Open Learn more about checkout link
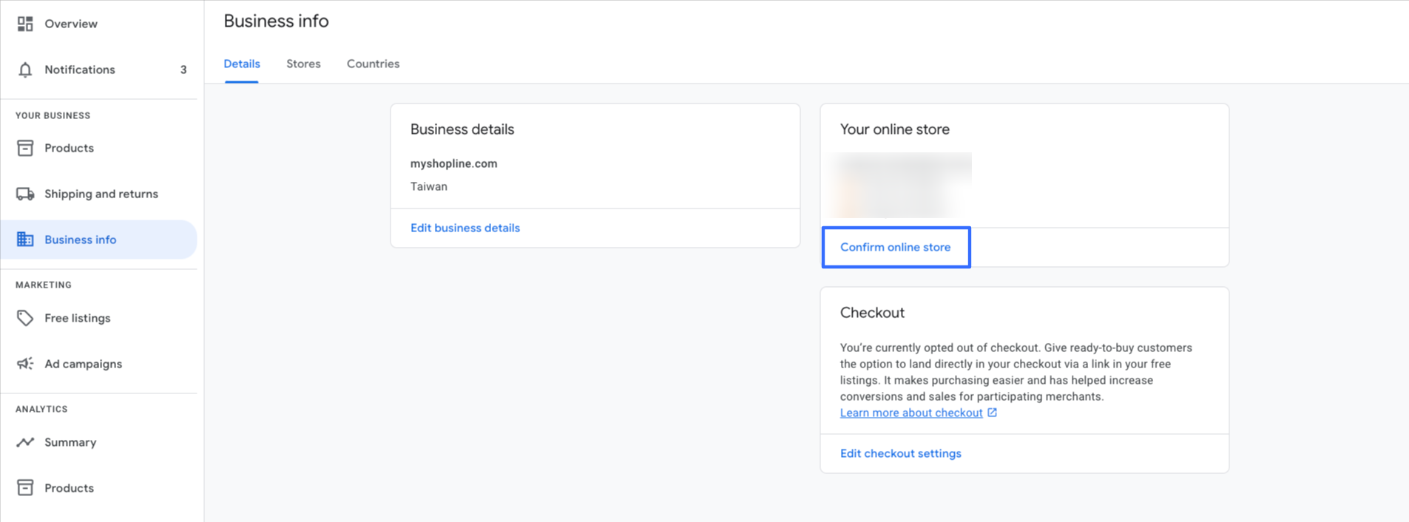Image resolution: width=1409 pixels, height=522 pixels. tap(911, 413)
